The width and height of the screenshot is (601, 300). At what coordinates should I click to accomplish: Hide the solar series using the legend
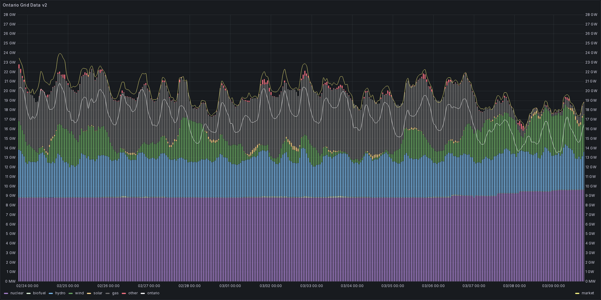(x=98, y=293)
